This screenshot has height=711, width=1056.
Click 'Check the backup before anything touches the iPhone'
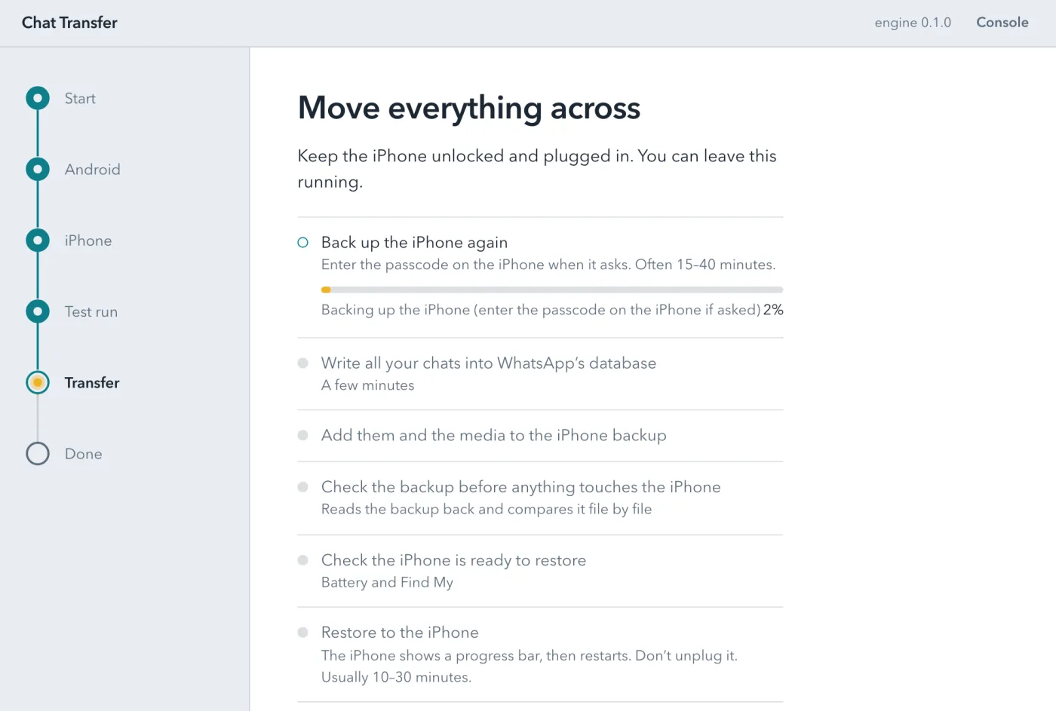point(521,487)
